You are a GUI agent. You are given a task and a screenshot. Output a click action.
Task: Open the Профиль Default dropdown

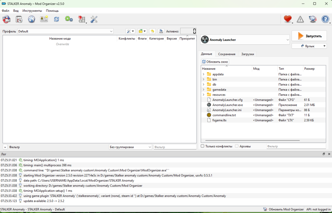coord(65,31)
